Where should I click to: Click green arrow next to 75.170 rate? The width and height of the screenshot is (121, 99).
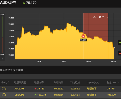[x=24, y=3]
